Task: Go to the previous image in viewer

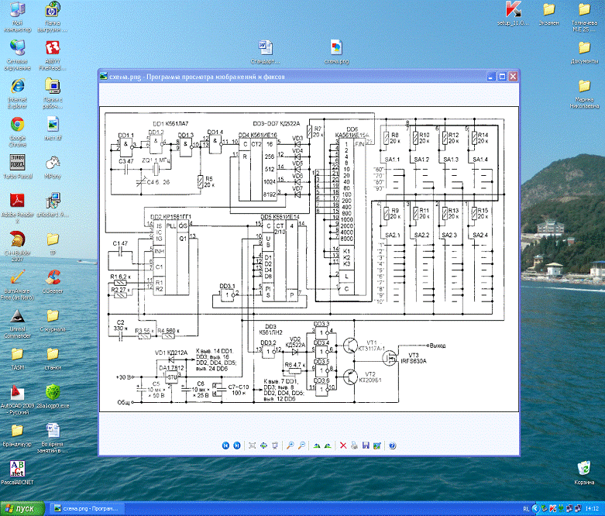Action: (x=225, y=445)
